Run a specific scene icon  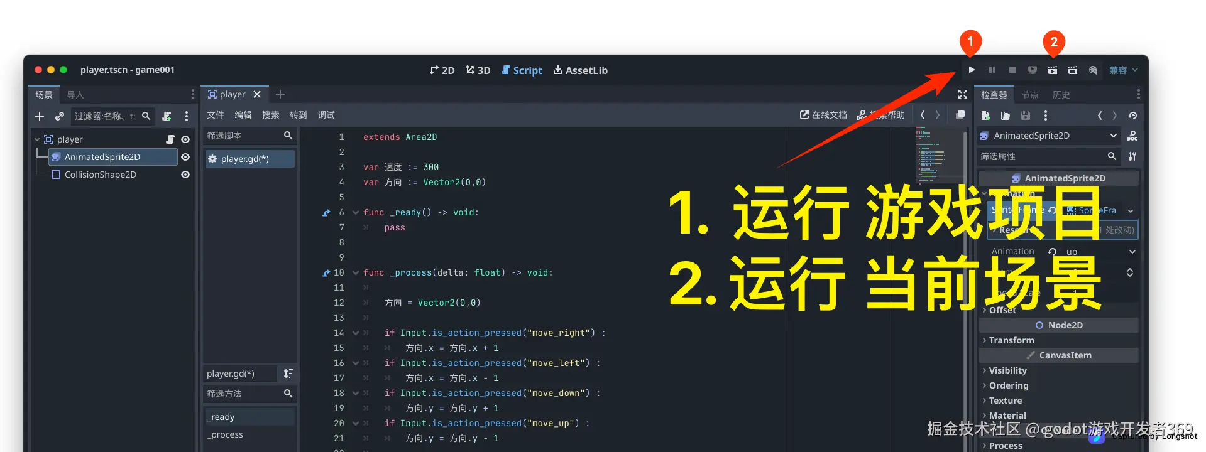[1073, 70]
